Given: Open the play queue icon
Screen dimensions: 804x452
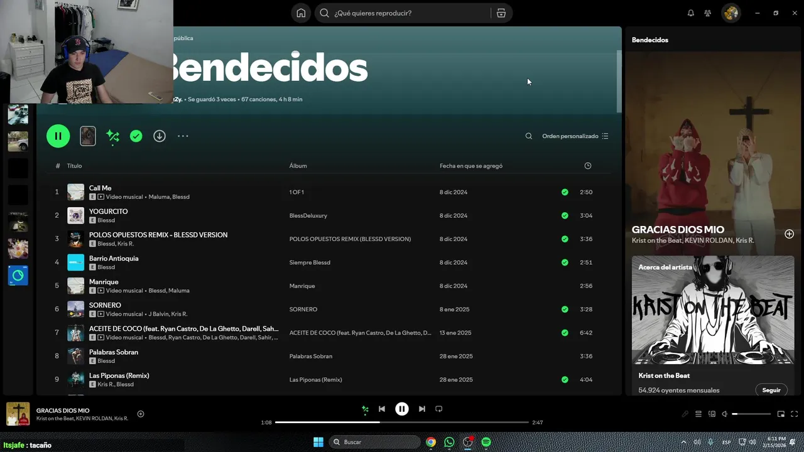Looking at the screenshot, I should (x=698, y=414).
